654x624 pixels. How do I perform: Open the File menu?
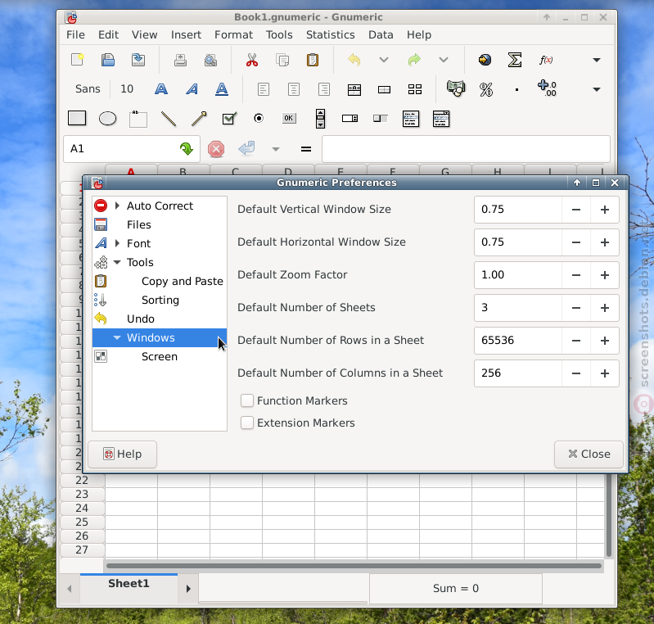pos(75,34)
